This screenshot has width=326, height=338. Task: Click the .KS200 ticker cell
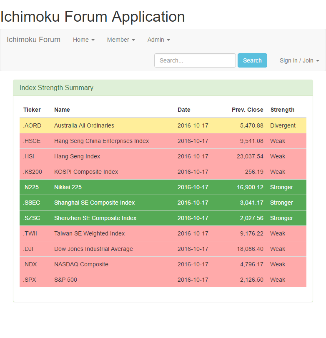point(33,172)
